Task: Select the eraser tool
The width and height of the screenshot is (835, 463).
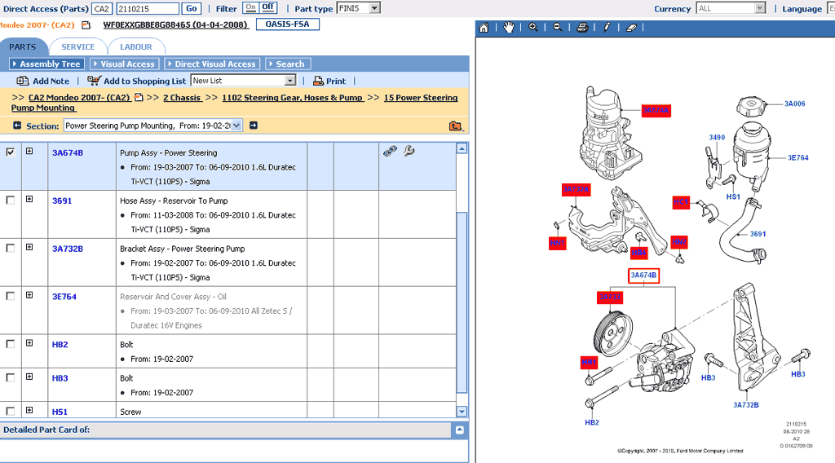Action: click(x=632, y=28)
